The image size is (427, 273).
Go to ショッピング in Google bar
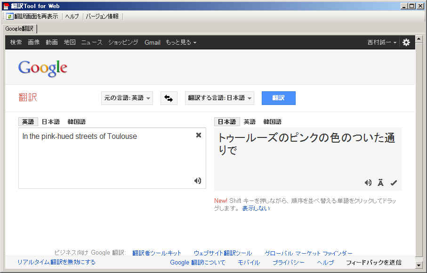click(123, 42)
